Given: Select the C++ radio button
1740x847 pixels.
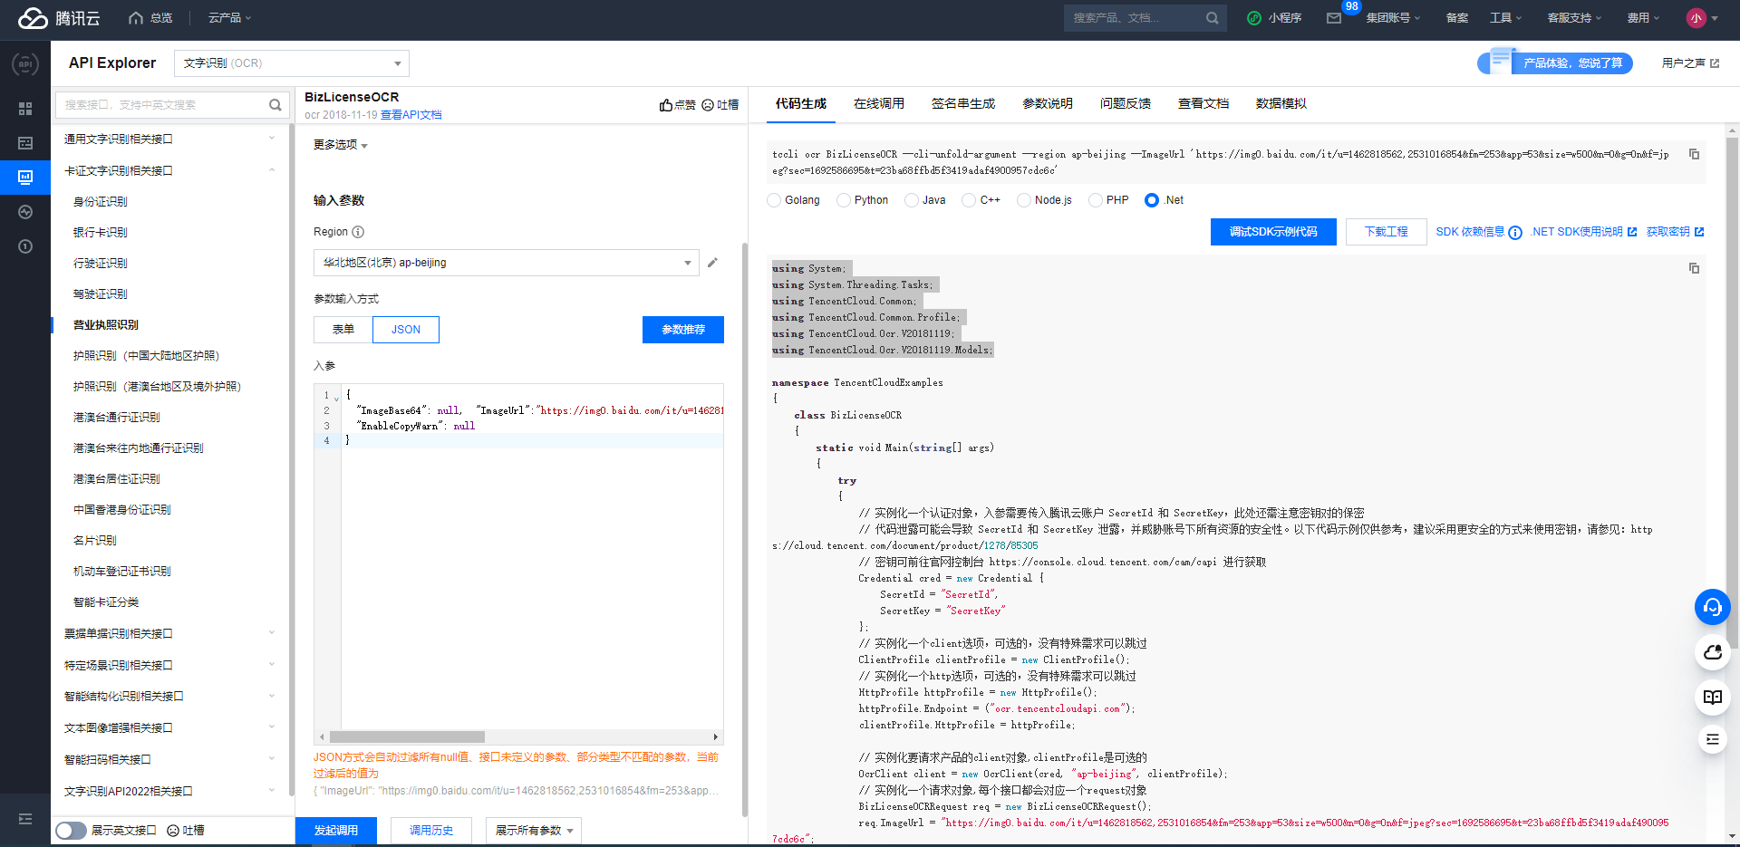Looking at the screenshot, I should pyautogui.click(x=969, y=200).
